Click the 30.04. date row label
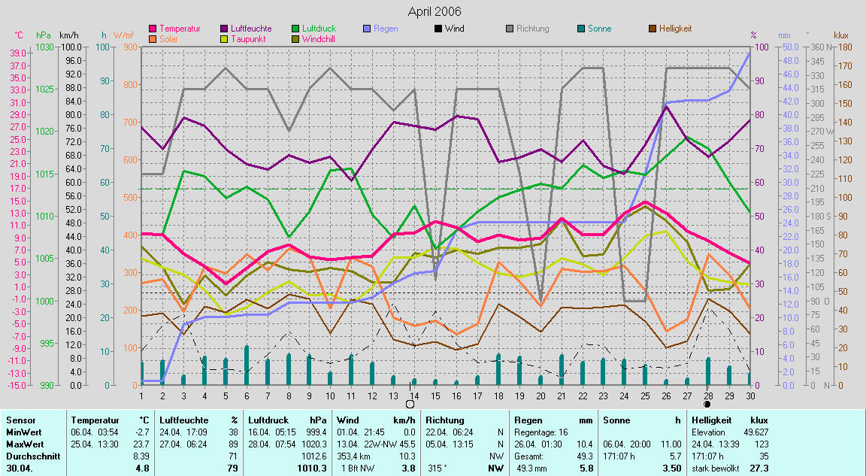Image resolution: width=866 pixels, height=476 pixels. coord(19,468)
